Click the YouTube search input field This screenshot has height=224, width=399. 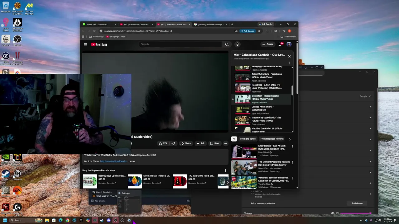(180, 44)
